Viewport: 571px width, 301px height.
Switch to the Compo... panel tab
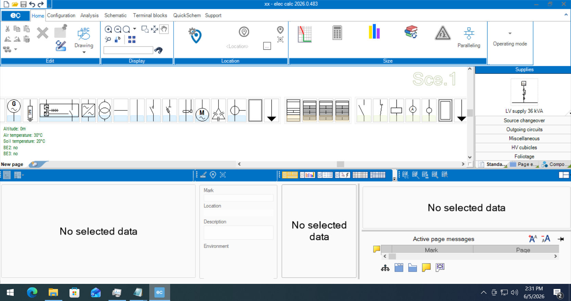coord(556,164)
